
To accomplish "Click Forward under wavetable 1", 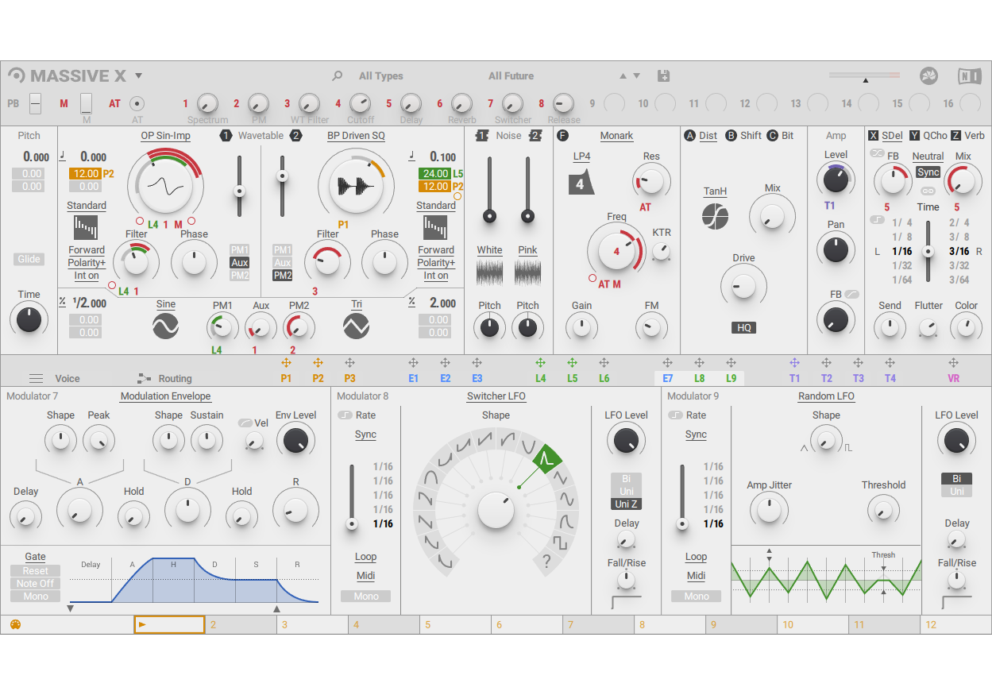I will pos(86,250).
